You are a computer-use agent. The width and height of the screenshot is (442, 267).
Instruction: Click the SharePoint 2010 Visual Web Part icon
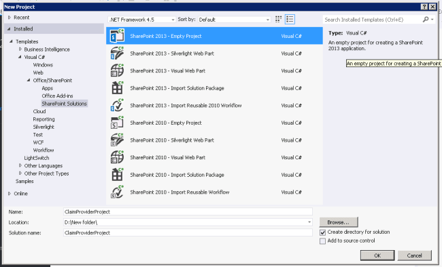117,157
